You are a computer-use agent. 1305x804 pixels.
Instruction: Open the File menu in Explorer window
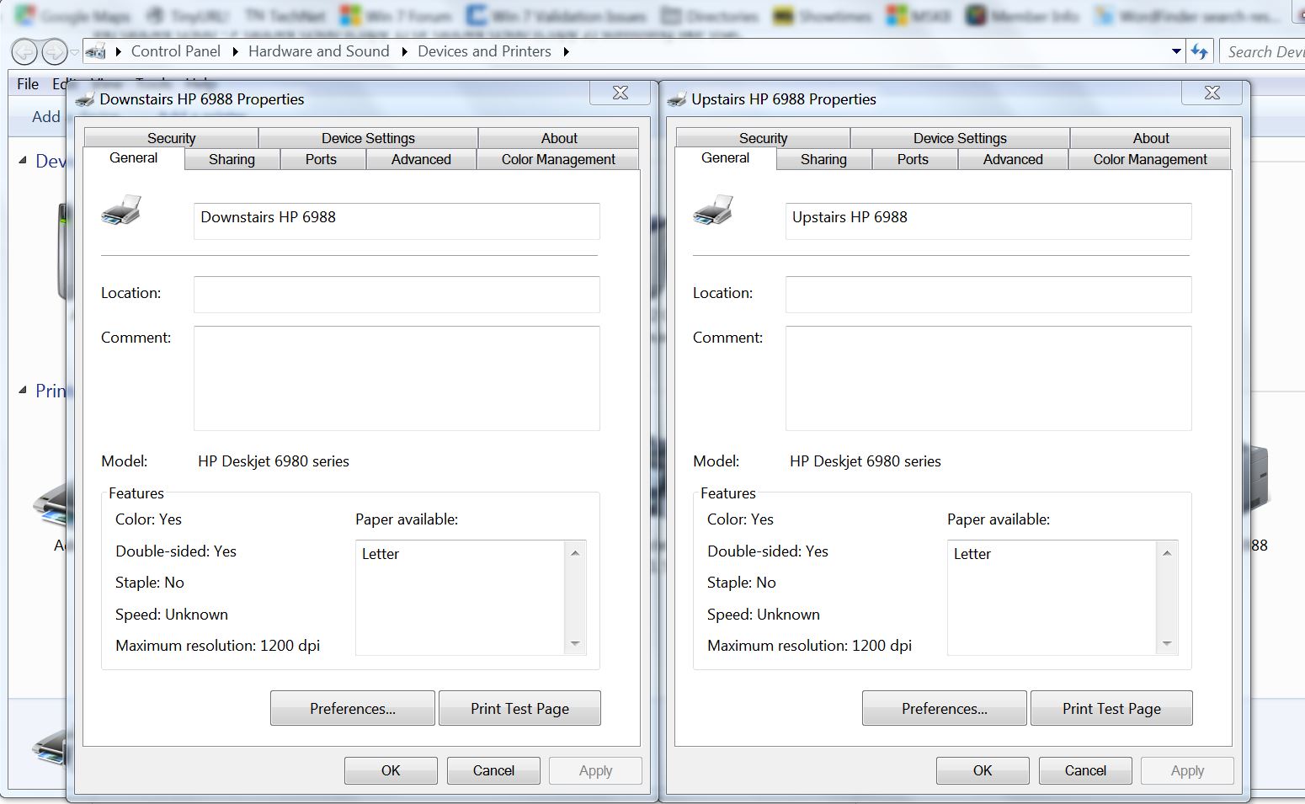coord(28,84)
